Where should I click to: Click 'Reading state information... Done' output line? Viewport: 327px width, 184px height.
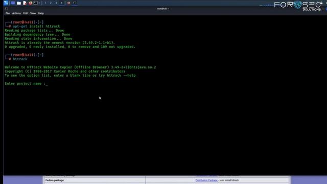[x=38, y=39]
